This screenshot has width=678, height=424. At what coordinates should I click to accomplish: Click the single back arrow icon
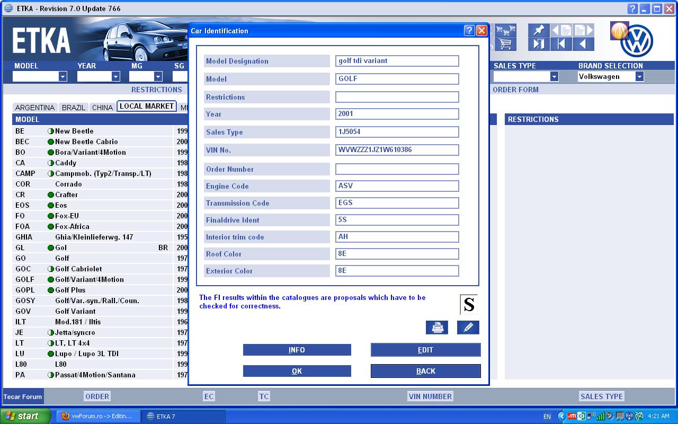tap(583, 43)
